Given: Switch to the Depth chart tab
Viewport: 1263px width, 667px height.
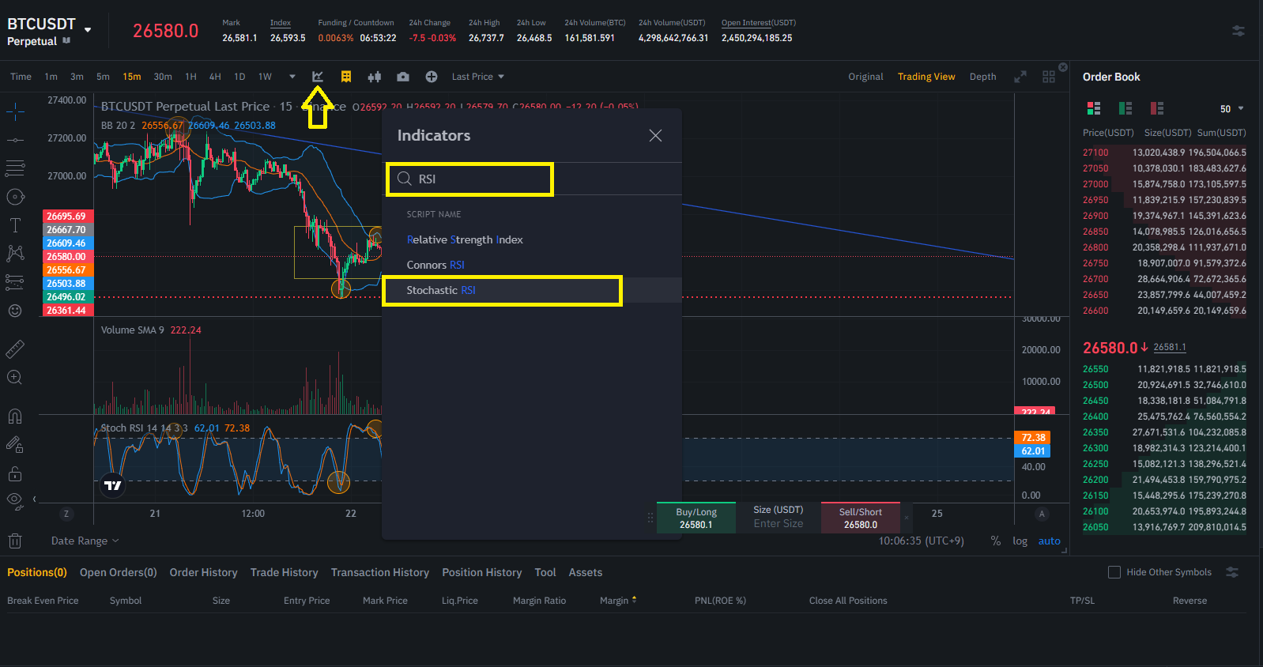Looking at the screenshot, I should 982,77.
